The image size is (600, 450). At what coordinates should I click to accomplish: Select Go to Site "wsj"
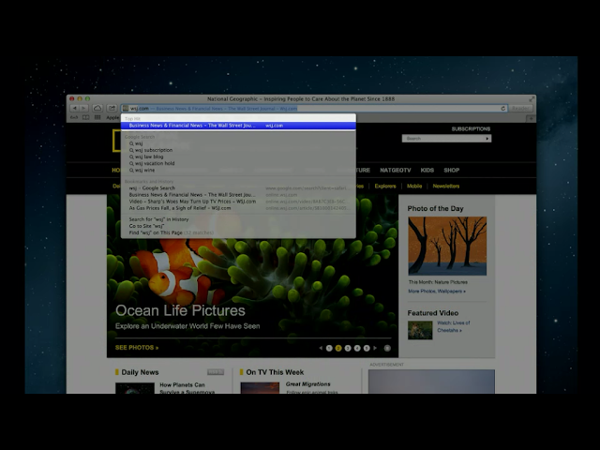tap(238, 226)
